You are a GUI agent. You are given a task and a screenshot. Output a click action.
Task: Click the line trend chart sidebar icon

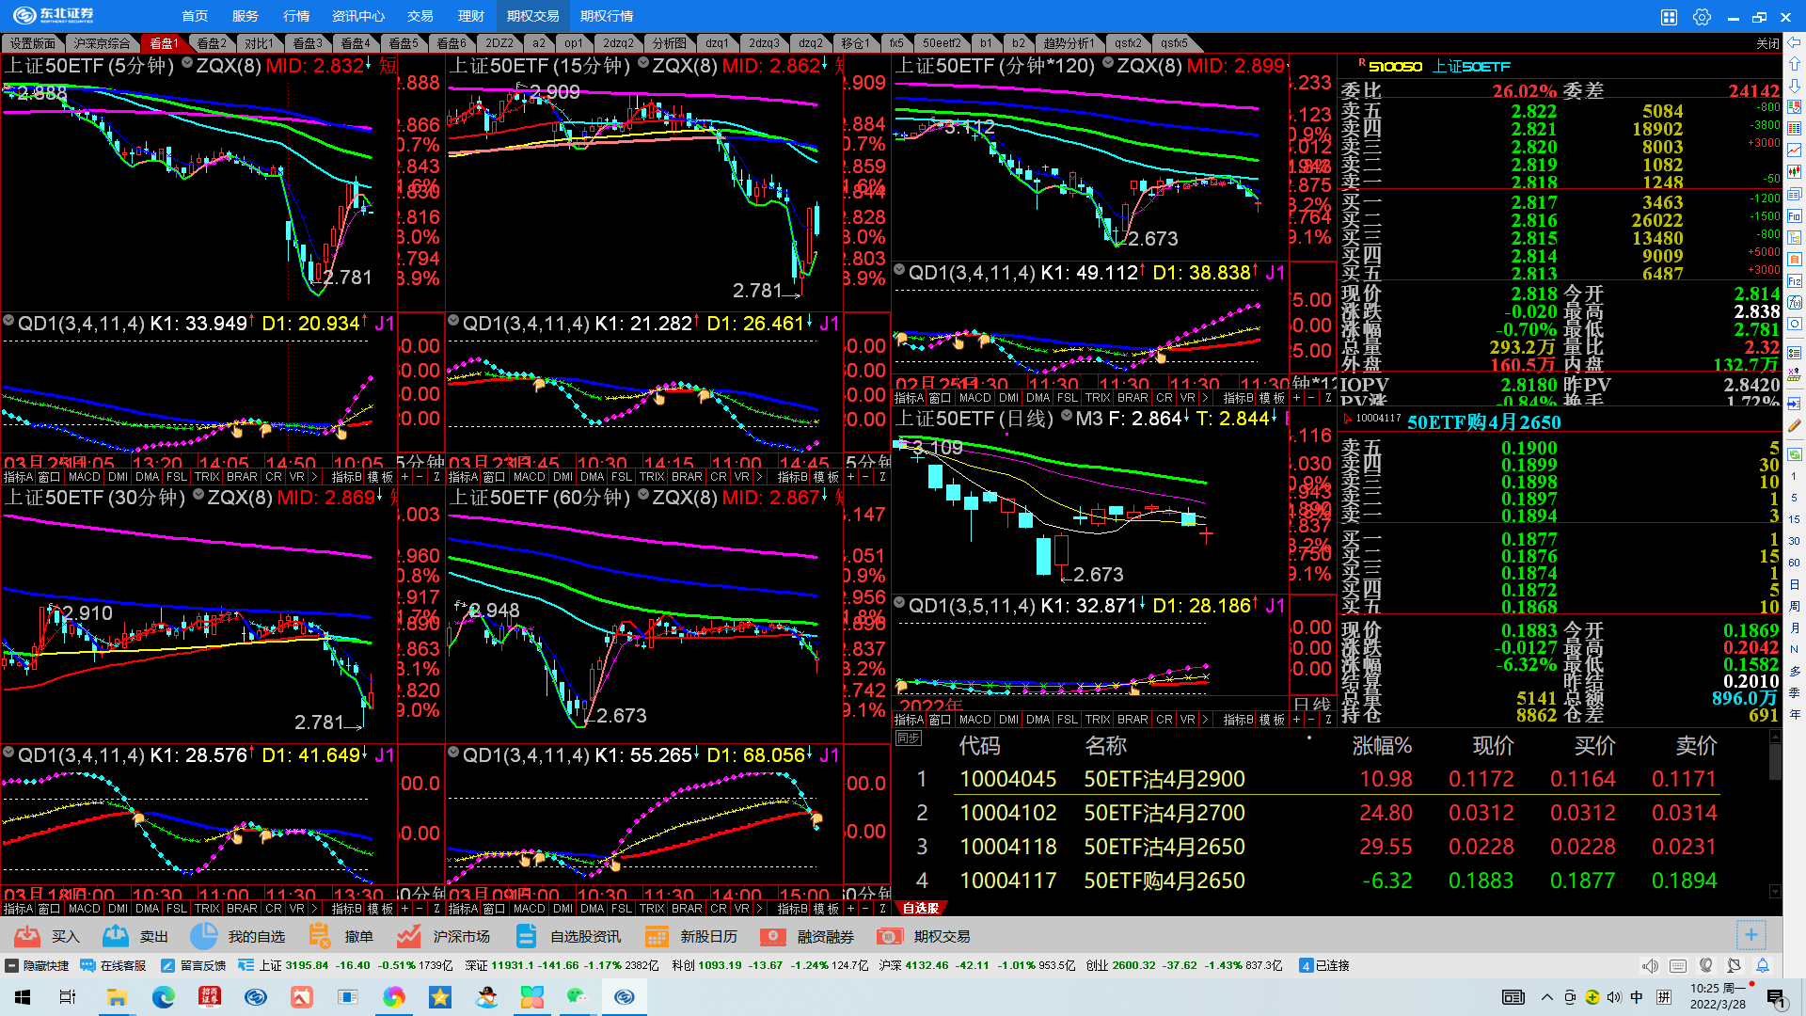(1795, 151)
